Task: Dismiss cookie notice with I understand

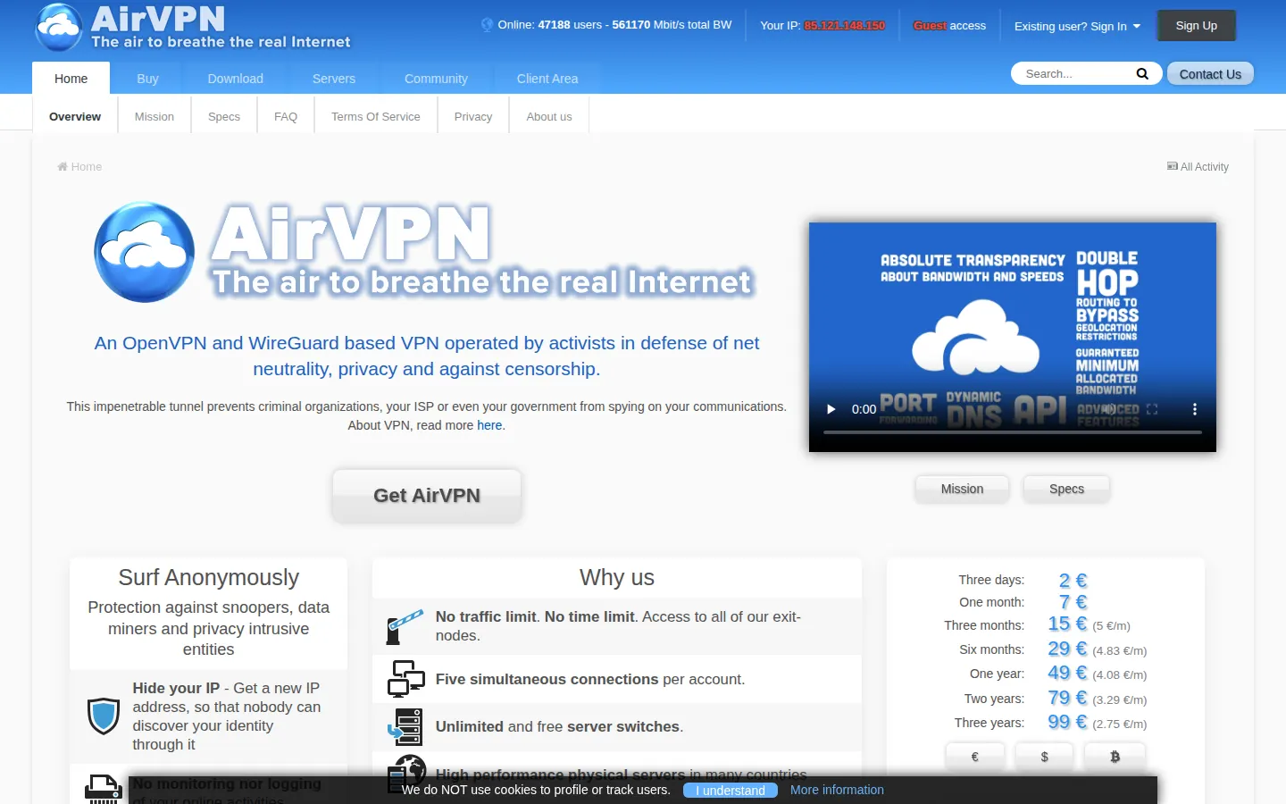Action: [731, 791]
